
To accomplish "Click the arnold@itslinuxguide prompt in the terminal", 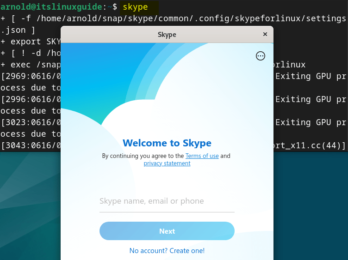I will click(x=51, y=7).
